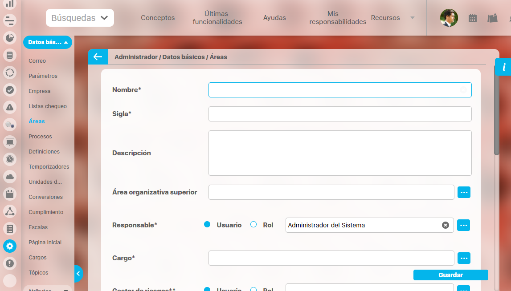Click the Guardar button
511x291 pixels.
[450, 275]
